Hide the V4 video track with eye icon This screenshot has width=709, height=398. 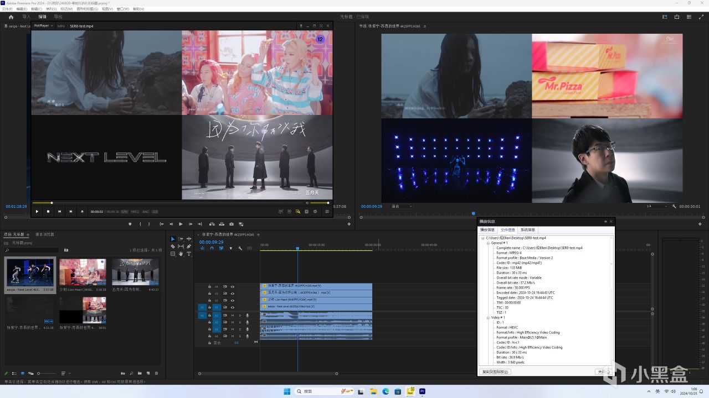232,286
